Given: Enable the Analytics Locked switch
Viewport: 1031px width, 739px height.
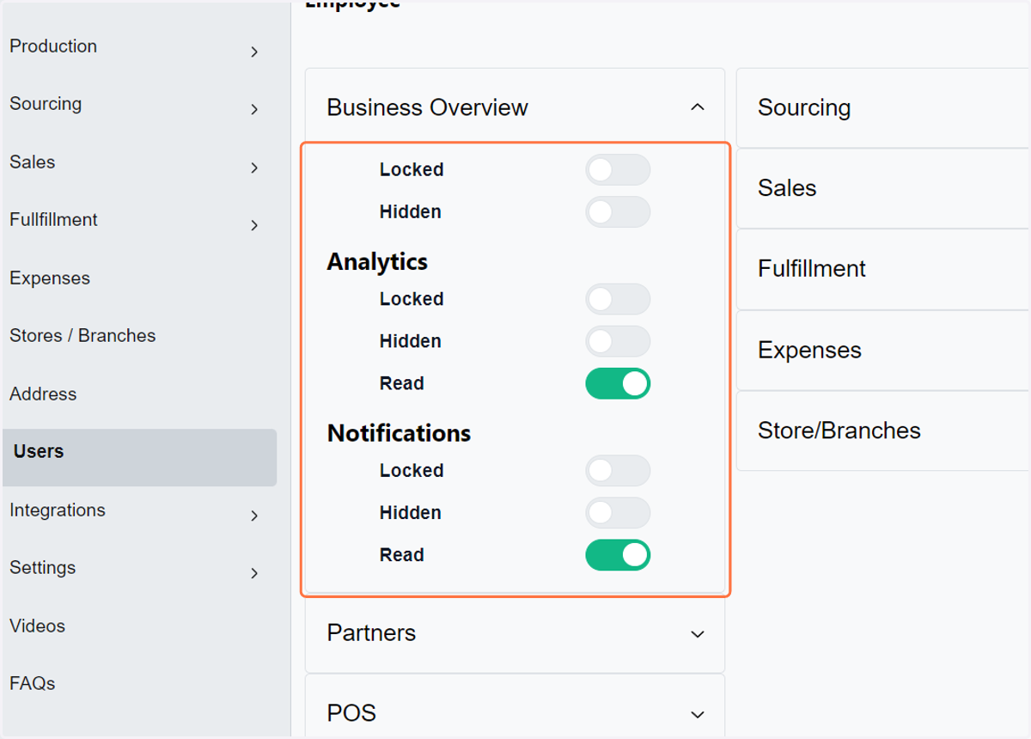Looking at the screenshot, I should click(x=618, y=299).
